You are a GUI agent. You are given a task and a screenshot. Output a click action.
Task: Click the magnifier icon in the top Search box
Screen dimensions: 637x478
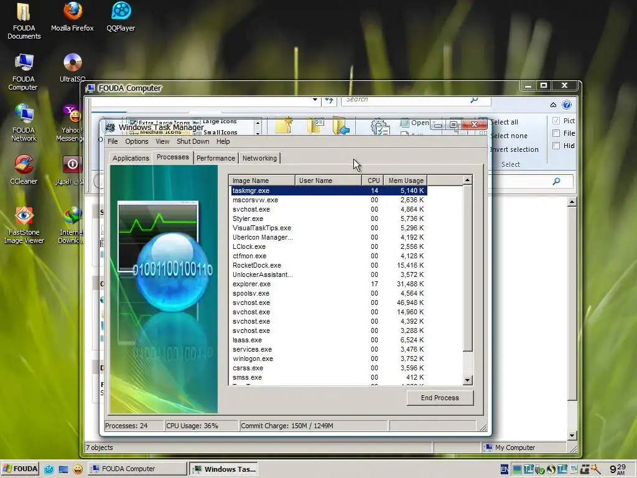[474, 100]
